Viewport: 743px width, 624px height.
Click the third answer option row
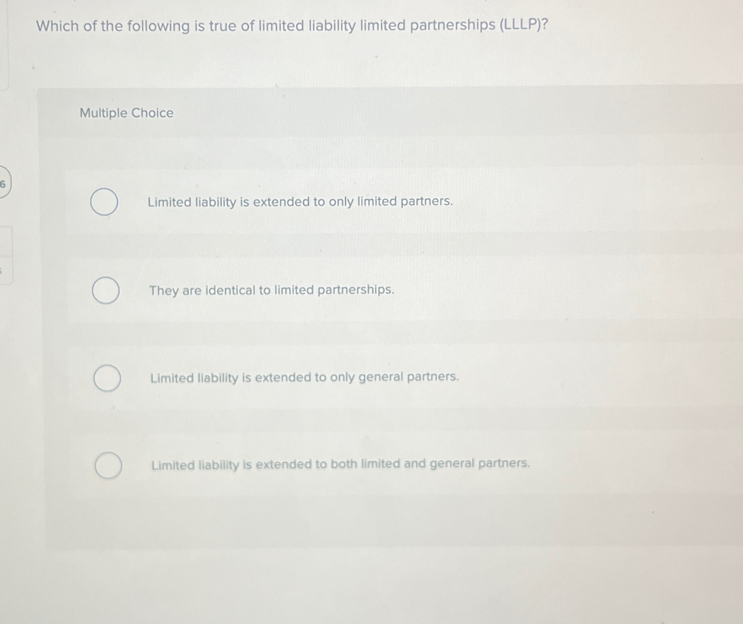pos(375,378)
